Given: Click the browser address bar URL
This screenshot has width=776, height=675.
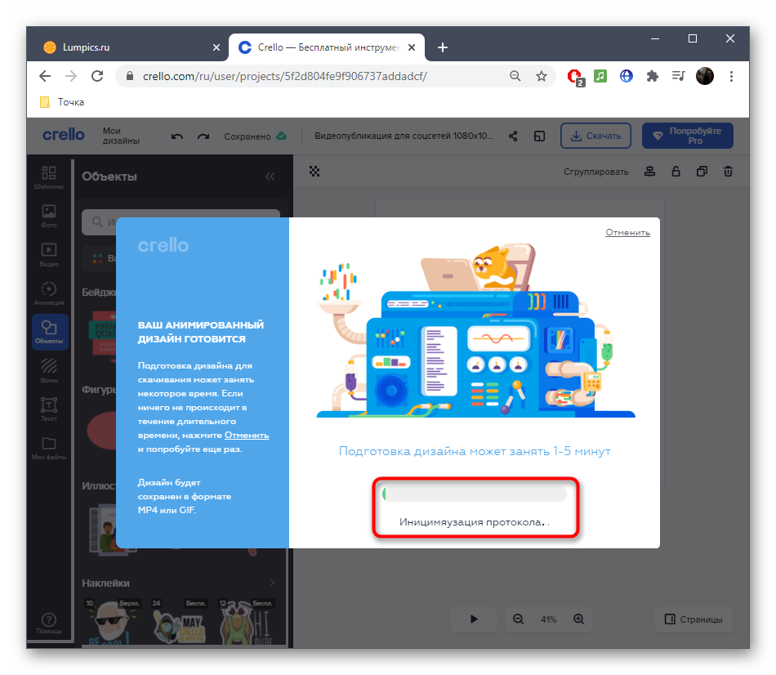Looking at the screenshot, I should [286, 76].
